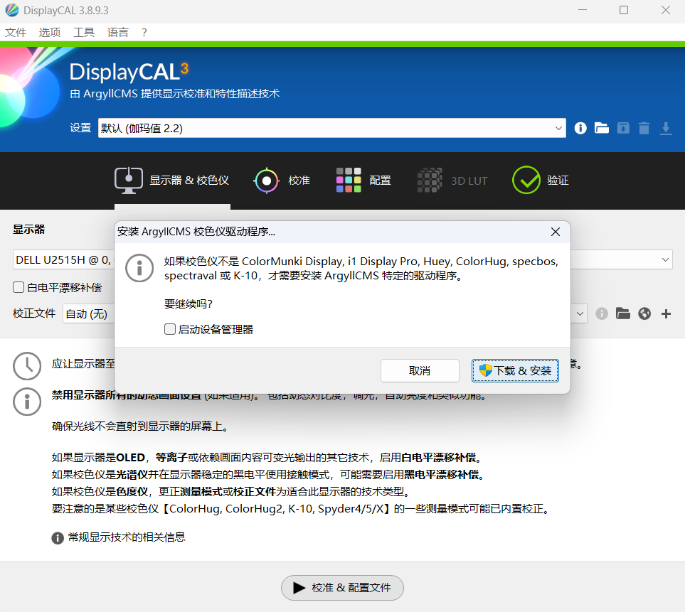The height and width of the screenshot is (612, 685).
Task: Open the 校正文件 自动 dropdown
Action: pos(579,313)
